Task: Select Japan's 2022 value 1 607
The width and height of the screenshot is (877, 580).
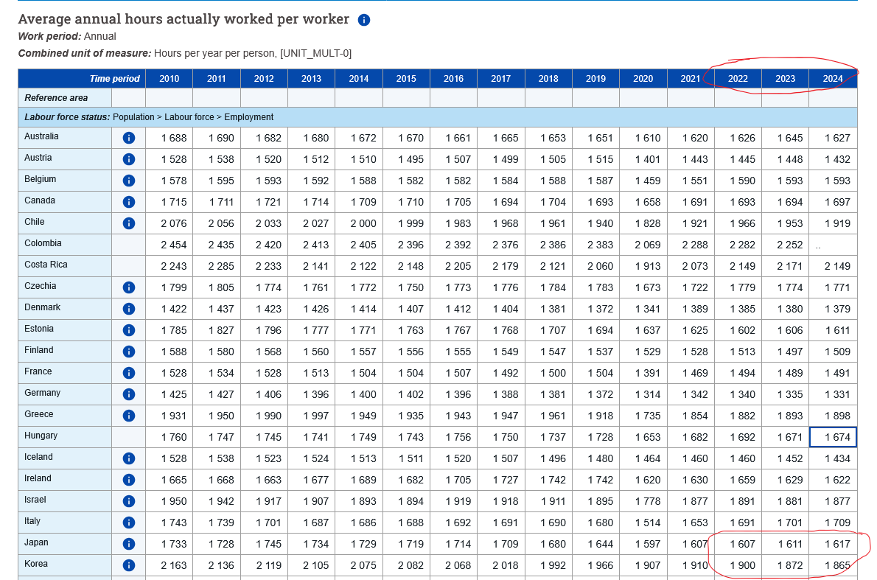Action: 738,544
